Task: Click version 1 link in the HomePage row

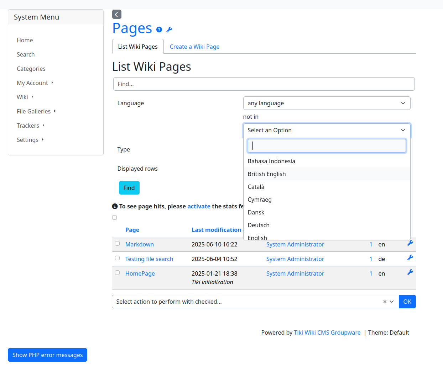Action: point(371,273)
